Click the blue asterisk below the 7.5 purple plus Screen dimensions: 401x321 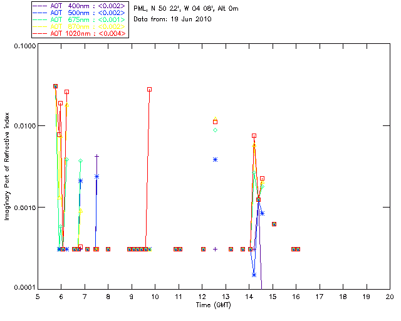coord(96,176)
